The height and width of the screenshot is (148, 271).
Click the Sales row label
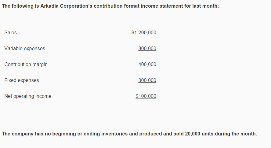(x=11, y=32)
